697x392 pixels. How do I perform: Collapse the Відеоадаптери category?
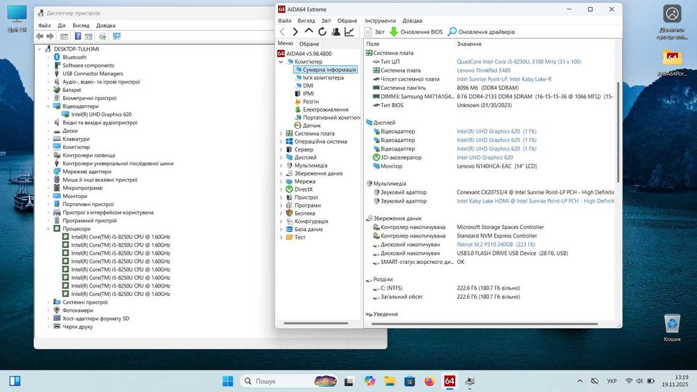[x=48, y=106]
